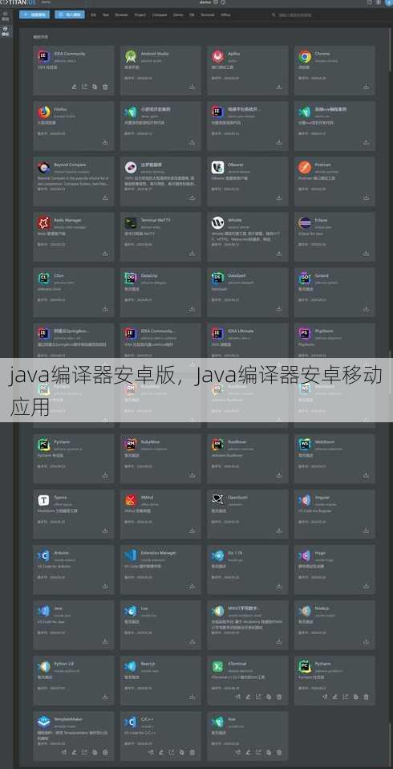Open the Arduino card title
The height and width of the screenshot is (769, 393).
point(61,553)
